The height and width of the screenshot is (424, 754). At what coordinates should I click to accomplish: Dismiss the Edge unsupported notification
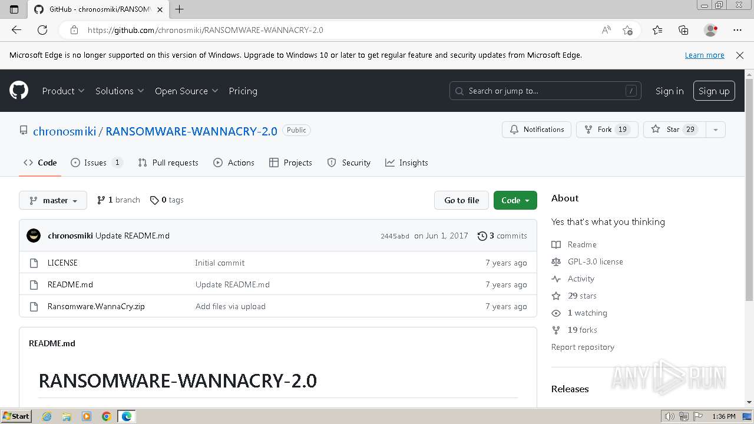click(740, 55)
